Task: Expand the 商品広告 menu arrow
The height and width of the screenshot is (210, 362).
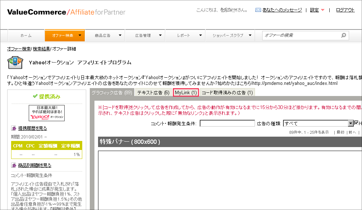Action: click(x=120, y=35)
